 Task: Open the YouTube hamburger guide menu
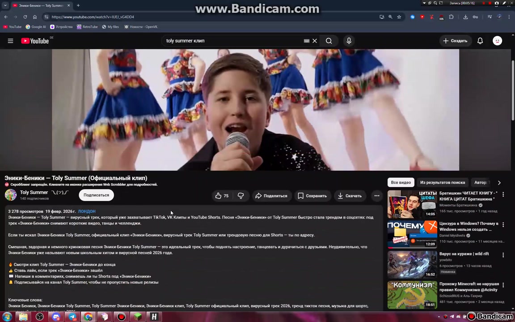click(x=11, y=41)
